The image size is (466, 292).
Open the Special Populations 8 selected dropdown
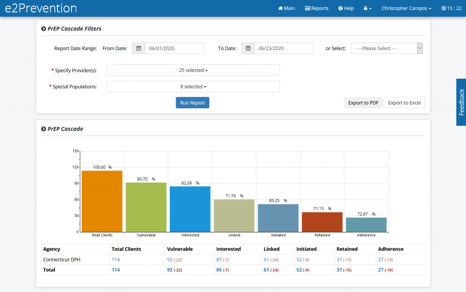coord(193,87)
